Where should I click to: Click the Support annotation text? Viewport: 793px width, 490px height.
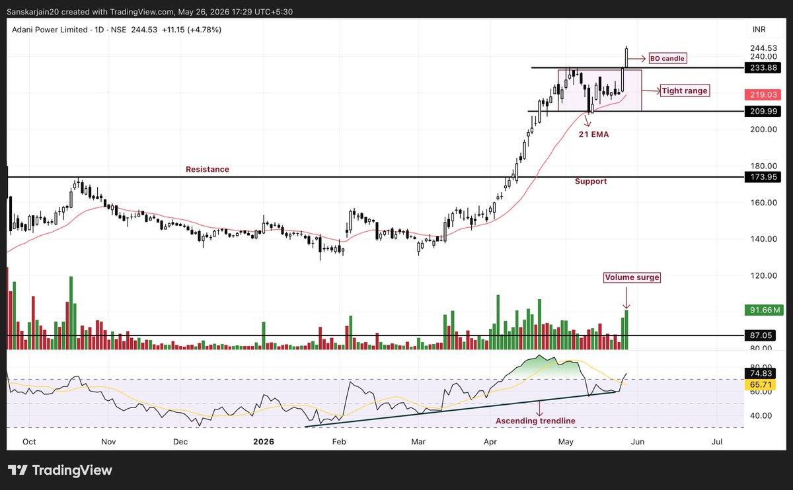pyautogui.click(x=591, y=181)
